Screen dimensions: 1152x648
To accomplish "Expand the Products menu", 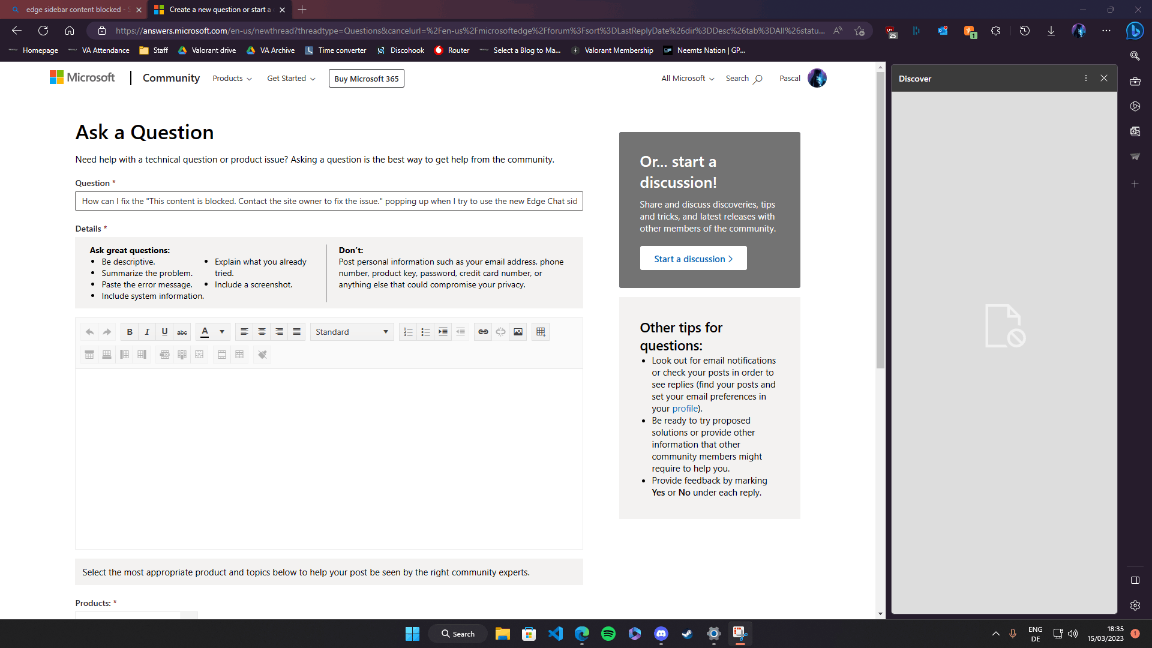I will tap(232, 79).
